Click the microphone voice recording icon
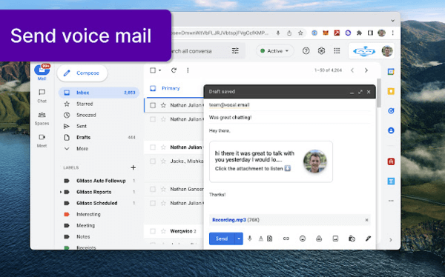Screen dimensions: 445x277 [x=250, y=238]
